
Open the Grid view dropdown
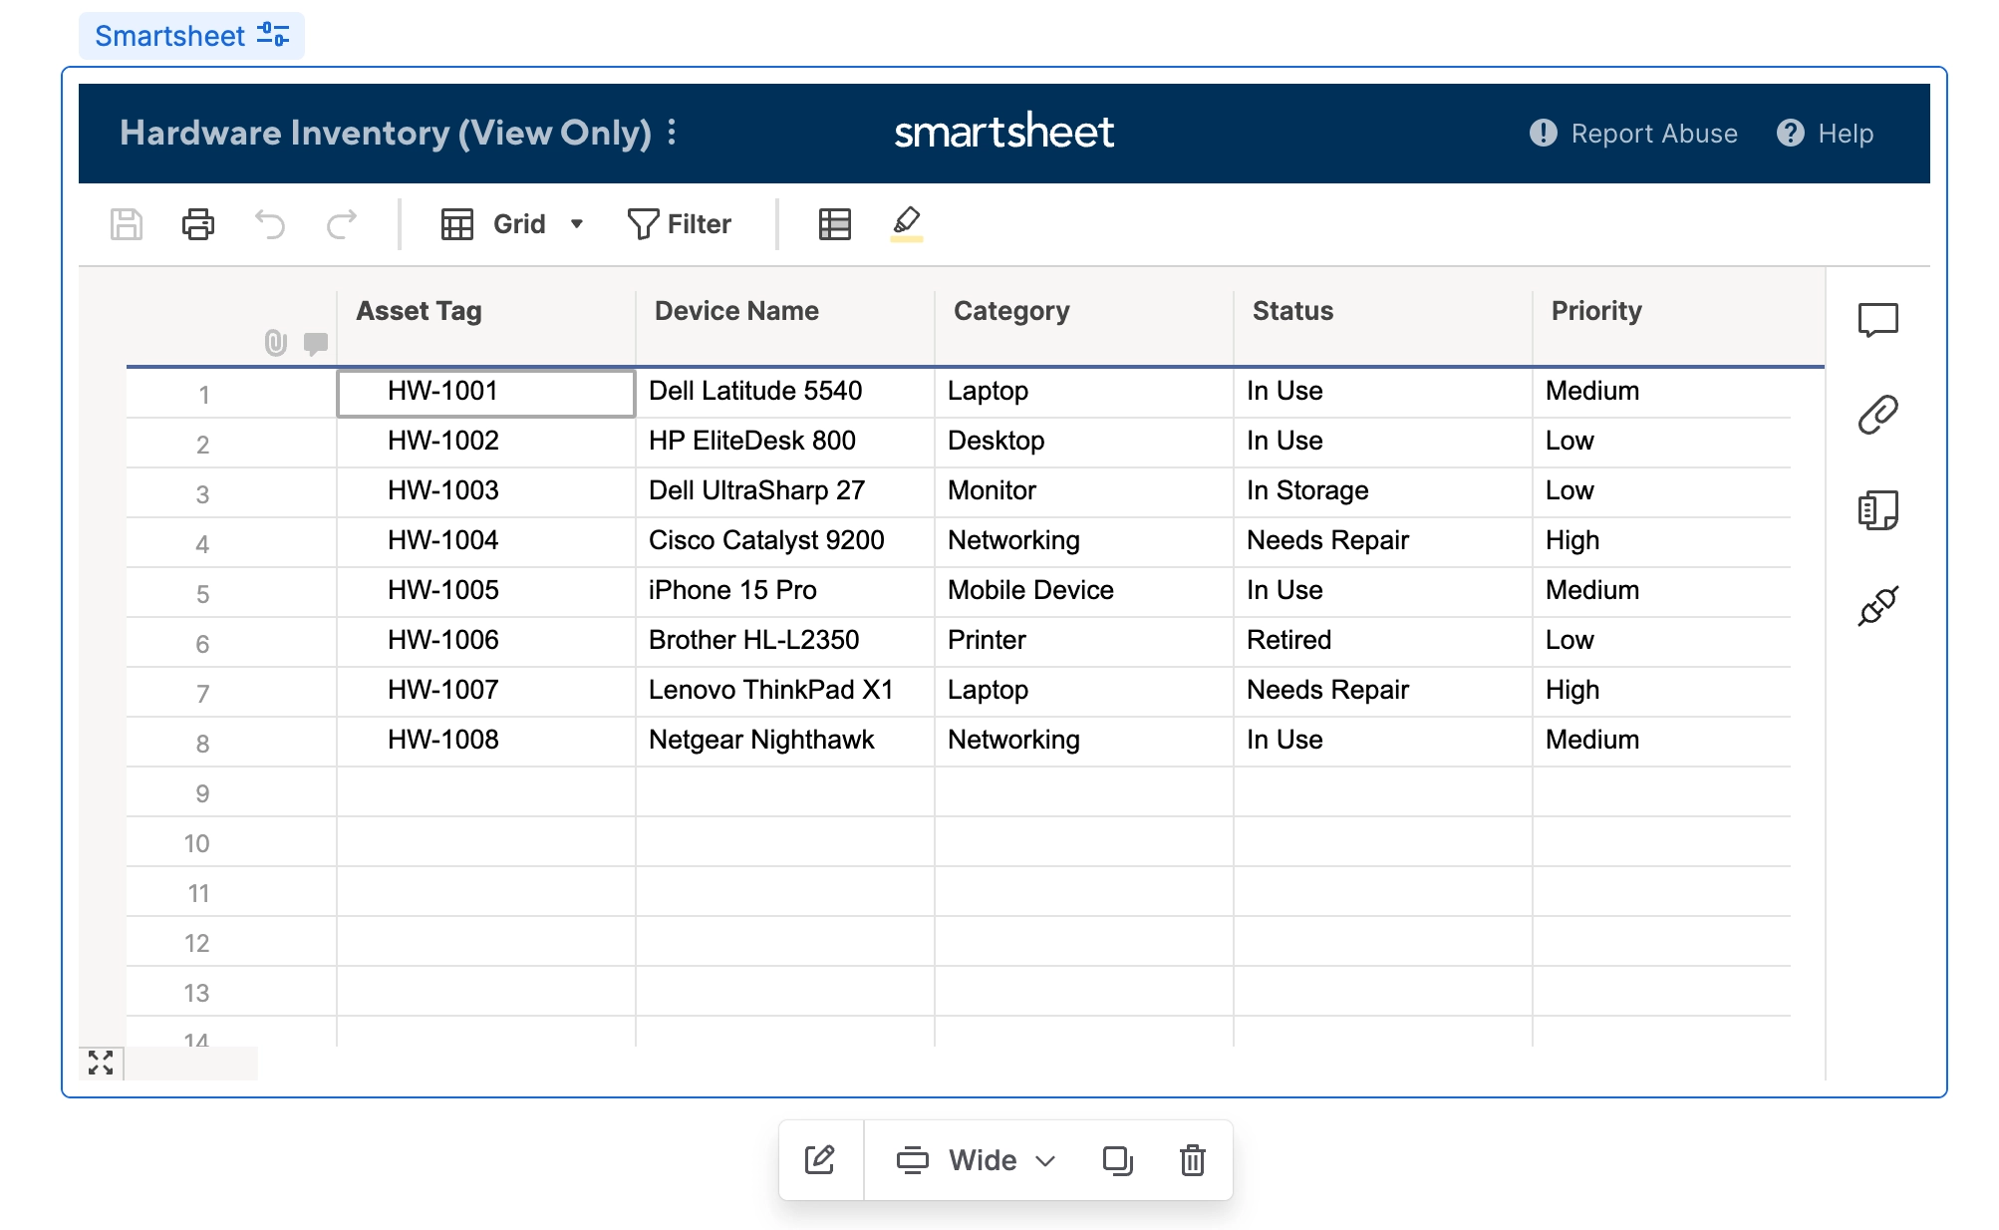512,224
